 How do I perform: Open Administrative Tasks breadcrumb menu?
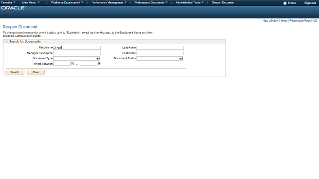pos(189,2)
